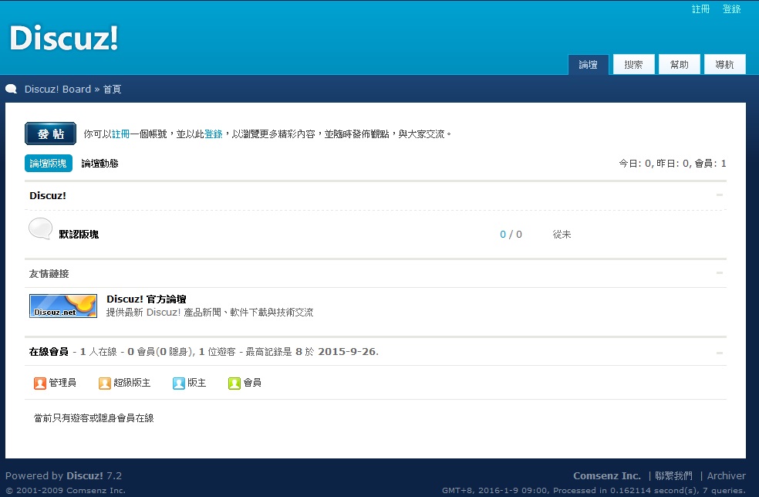Switch to the 論壇動態 tab
The image size is (759, 497).
click(x=100, y=164)
